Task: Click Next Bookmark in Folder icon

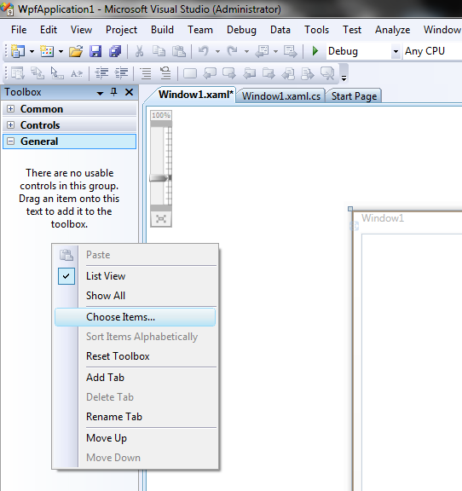Action: 269,73
